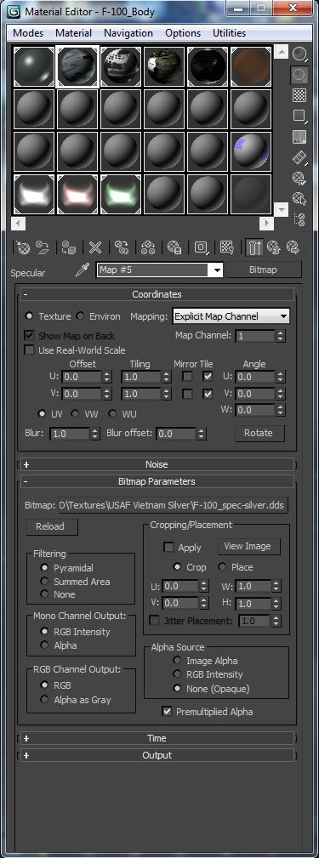Select Summed Area filtering option

pyautogui.click(x=44, y=582)
